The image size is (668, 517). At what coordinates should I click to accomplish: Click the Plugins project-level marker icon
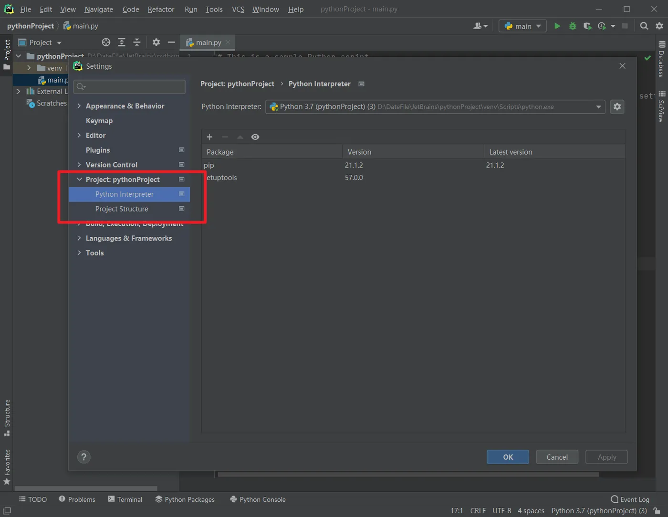[181, 150]
